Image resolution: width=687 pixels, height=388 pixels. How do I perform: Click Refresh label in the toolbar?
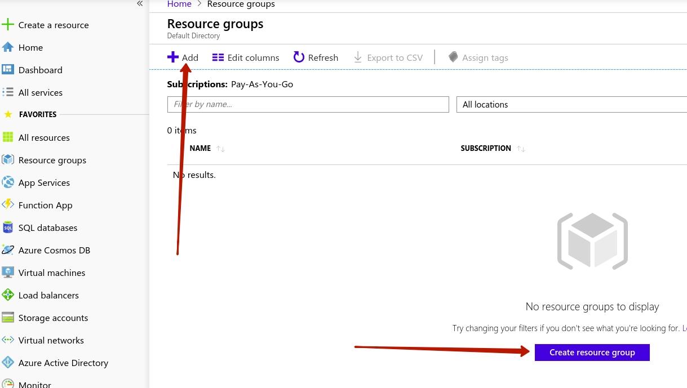(x=323, y=57)
